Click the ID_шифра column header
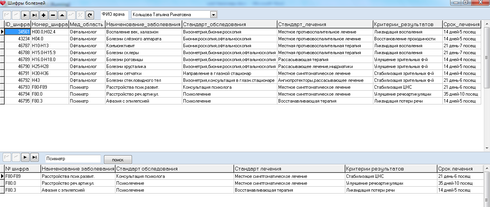This screenshot has height=207, width=490. [17, 24]
